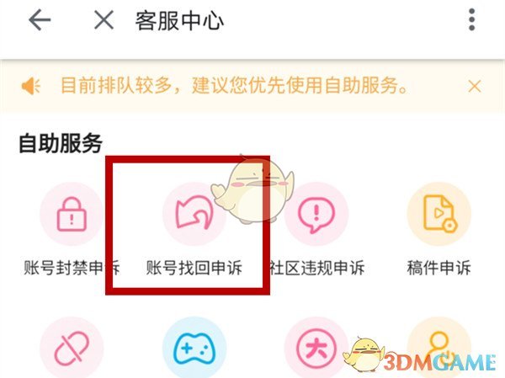Tap the account recovery arrow icon
Viewport: 505px width, 378px height.
194,214
